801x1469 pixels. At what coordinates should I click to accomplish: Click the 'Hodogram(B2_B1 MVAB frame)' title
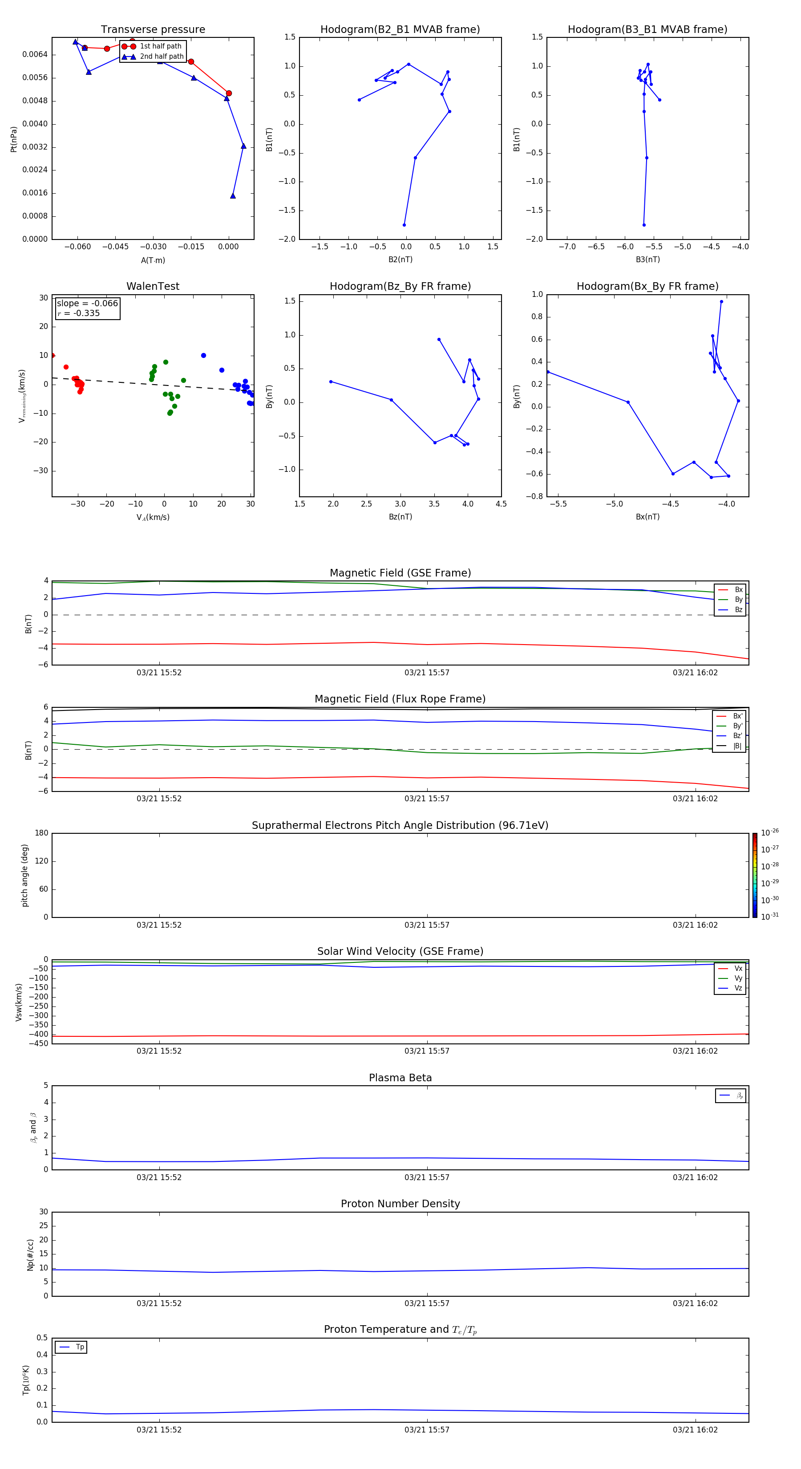[400, 30]
